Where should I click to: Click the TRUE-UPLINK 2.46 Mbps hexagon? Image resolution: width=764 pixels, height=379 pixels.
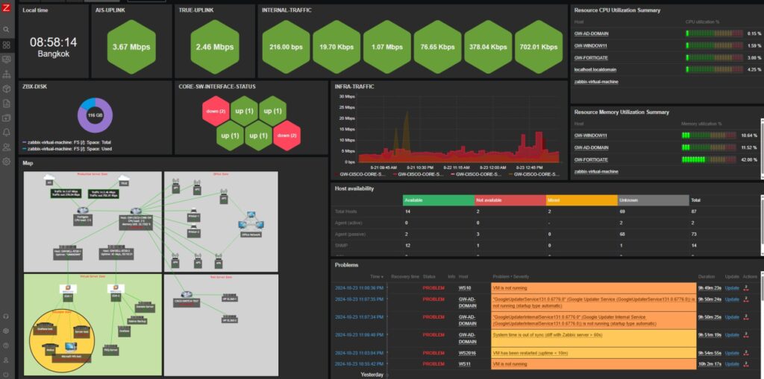[215, 47]
